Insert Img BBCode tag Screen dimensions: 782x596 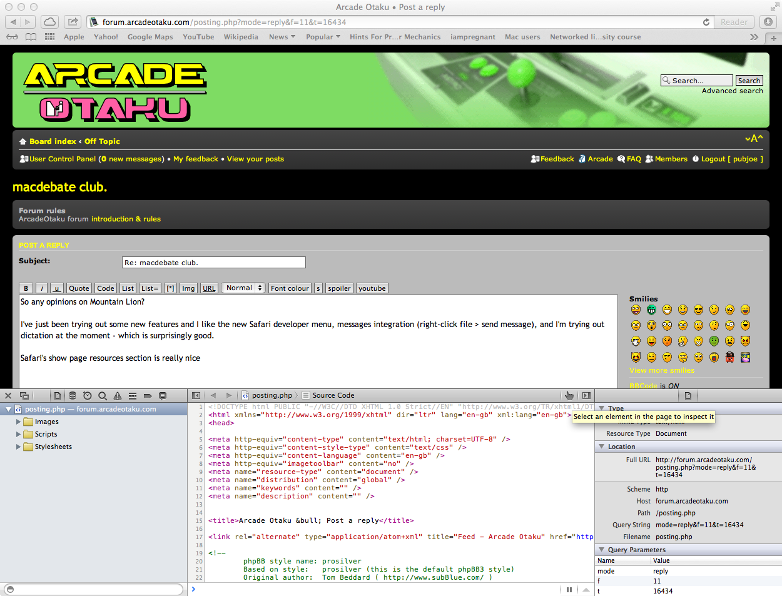pos(188,288)
